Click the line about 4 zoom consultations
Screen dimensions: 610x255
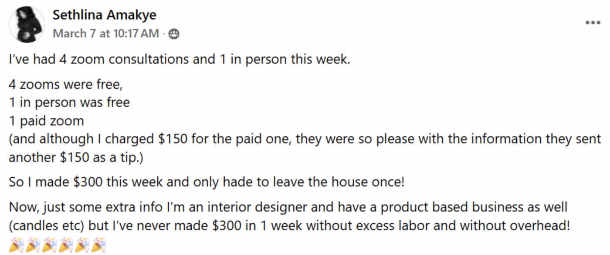pos(179,59)
